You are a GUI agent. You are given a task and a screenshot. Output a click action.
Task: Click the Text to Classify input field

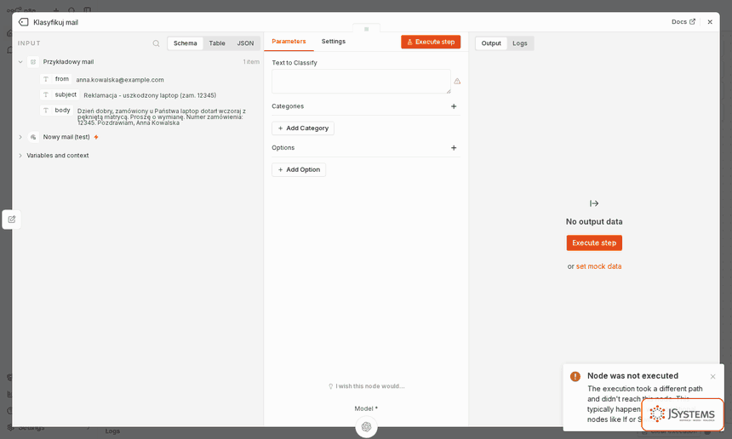click(x=362, y=81)
